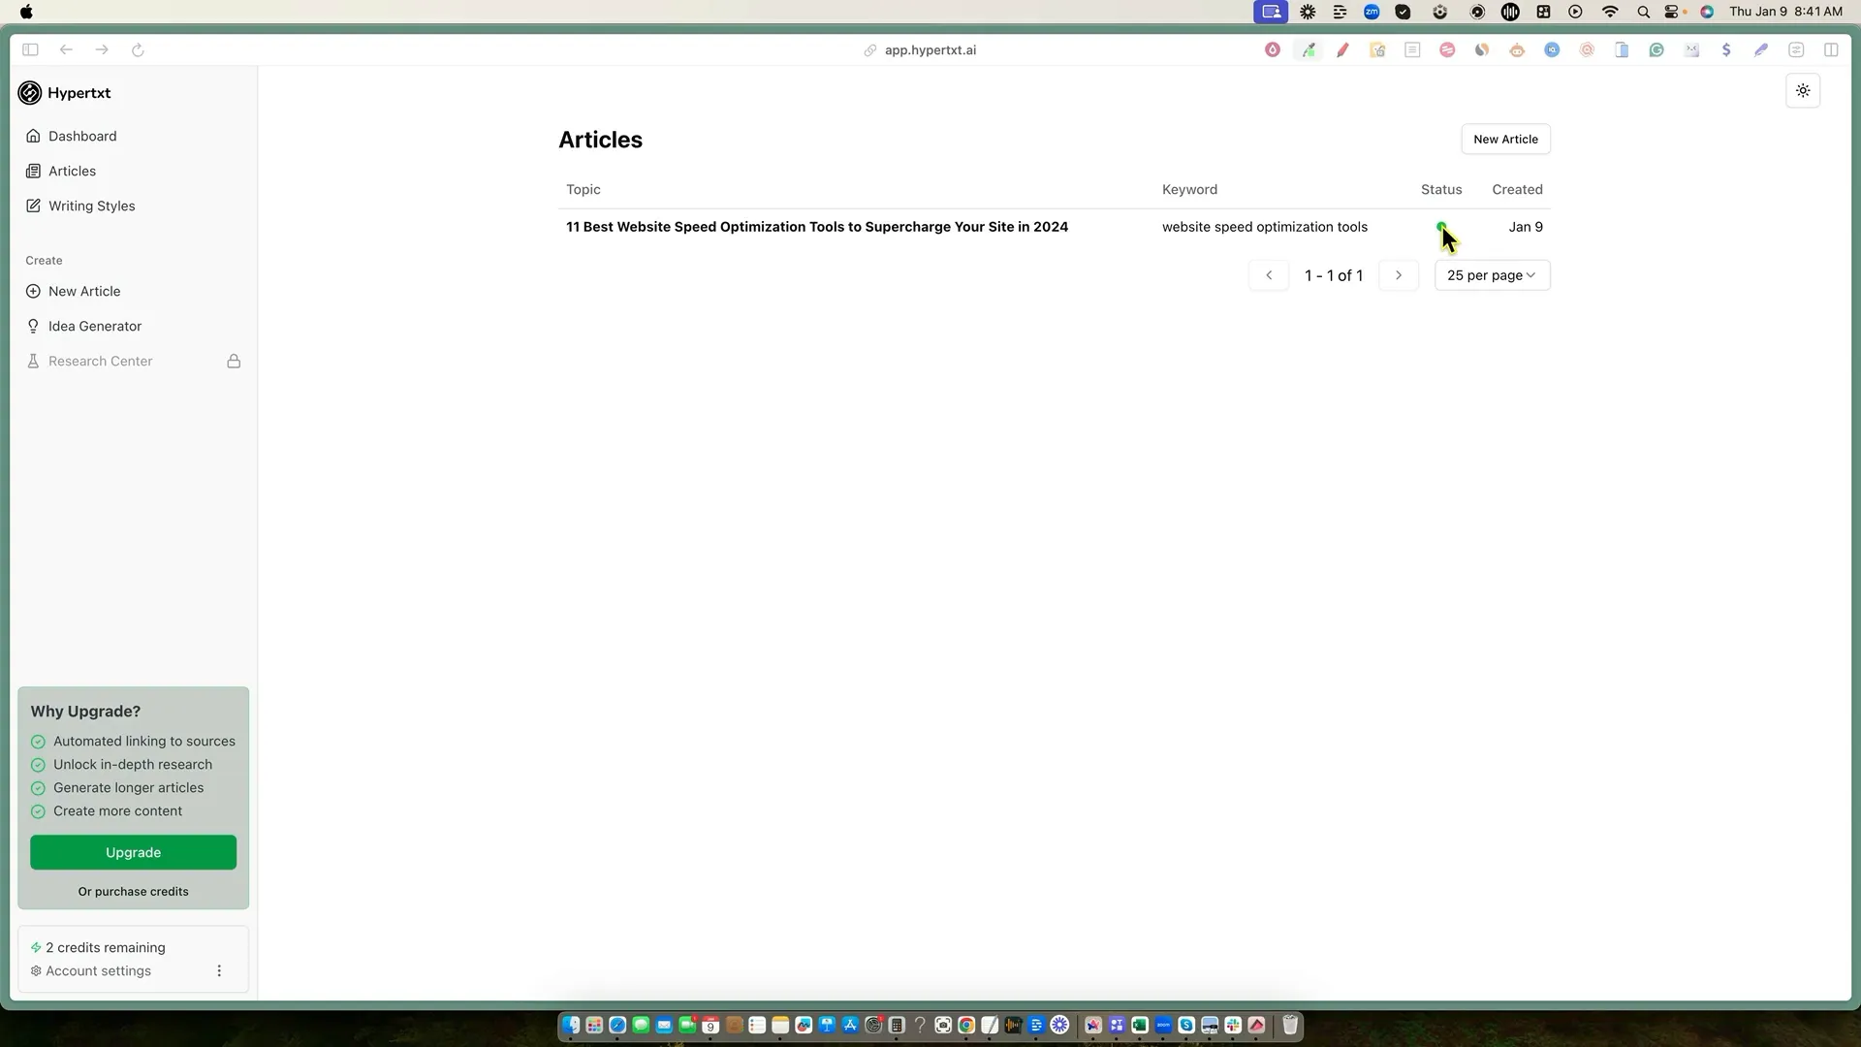Viewport: 1861px width, 1047px height.
Task: Go to previous page with left chevron
Action: click(x=1269, y=275)
